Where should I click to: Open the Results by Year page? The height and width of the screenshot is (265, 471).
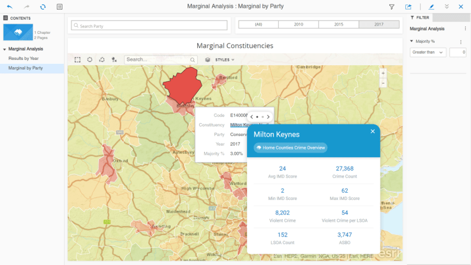pos(24,58)
